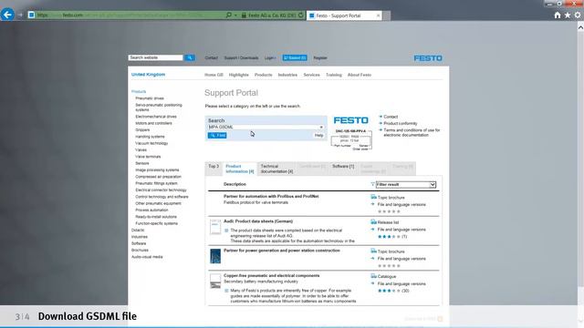The height and width of the screenshot is (328, 584).
Task: Click the Catalogue icon for Copper-free entry
Action: point(373,276)
